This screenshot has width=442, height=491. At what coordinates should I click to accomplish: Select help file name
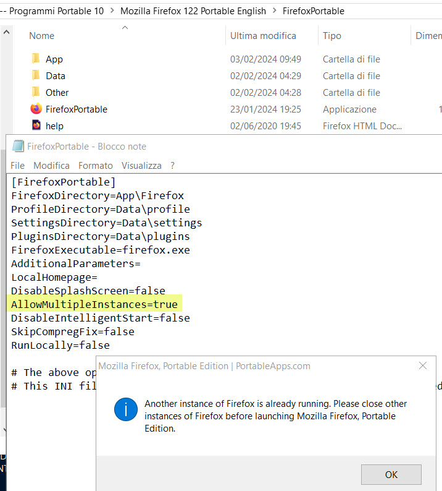pyautogui.click(x=54, y=126)
